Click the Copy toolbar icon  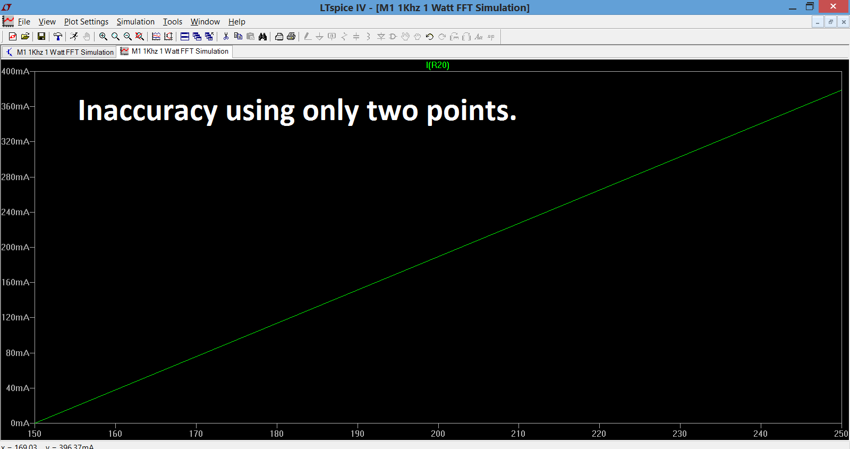coord(238,36)
